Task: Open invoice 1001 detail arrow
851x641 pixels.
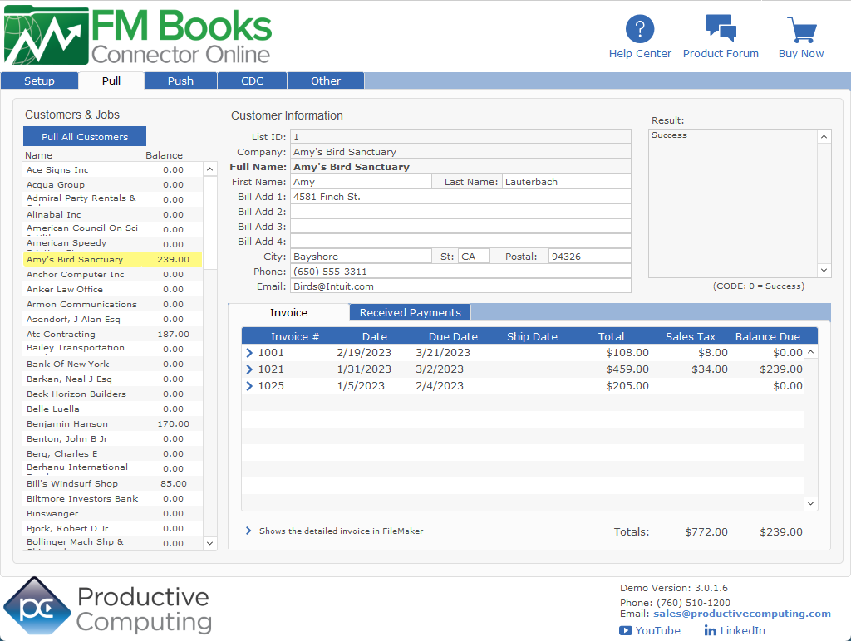Action: 249,353
